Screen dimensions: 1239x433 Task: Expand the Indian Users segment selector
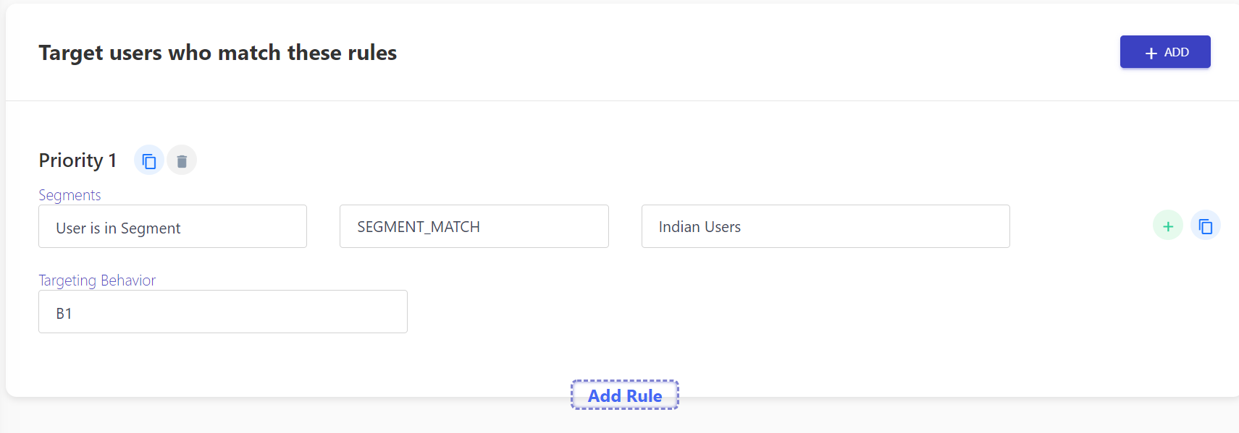click(x=826, y=226)
